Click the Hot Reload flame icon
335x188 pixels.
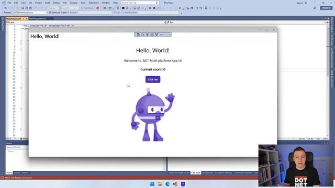(x=98, y=8)
